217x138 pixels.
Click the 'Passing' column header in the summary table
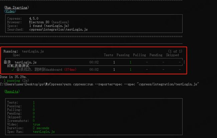click(x=123, y=55)
